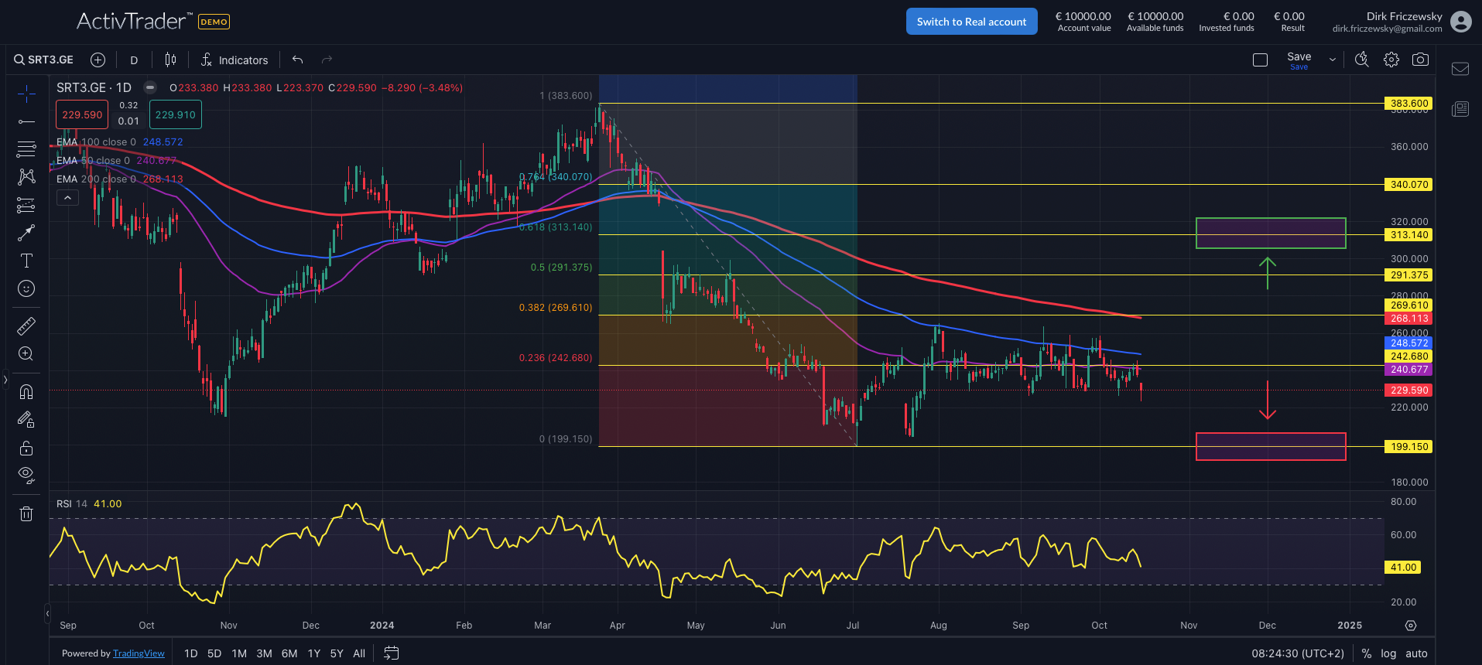Activate the ruler measure tool

click(x=26, y=326)
